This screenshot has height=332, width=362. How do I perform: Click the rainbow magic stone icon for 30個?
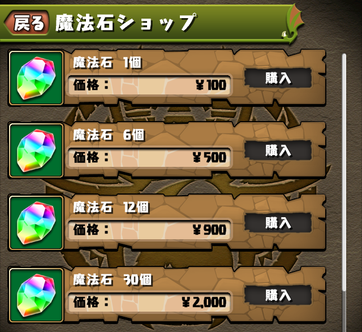[x=36, y=295]
